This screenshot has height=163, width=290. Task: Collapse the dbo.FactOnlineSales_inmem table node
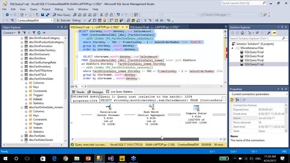[x=22, y=107]
